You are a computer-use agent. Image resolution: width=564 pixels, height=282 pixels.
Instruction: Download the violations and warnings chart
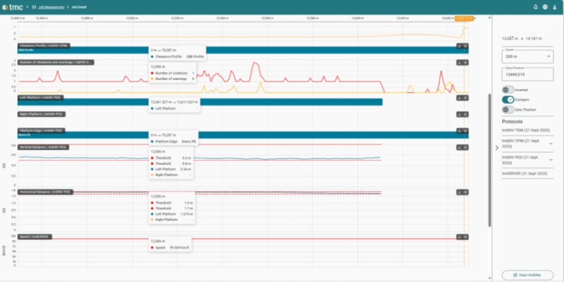(459, 62)
